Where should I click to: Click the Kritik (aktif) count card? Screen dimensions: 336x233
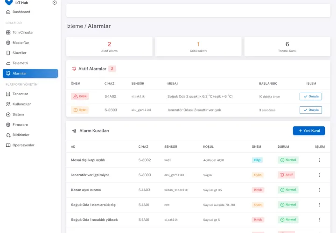[198, 47]
